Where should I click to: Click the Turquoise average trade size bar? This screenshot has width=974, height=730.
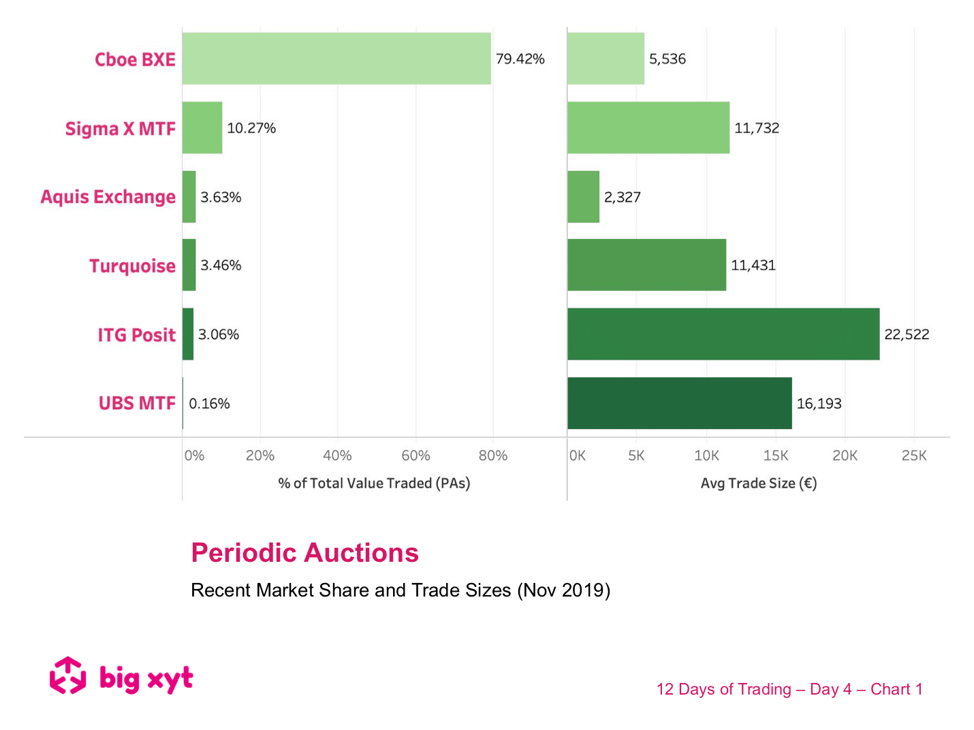pos(647,265)
